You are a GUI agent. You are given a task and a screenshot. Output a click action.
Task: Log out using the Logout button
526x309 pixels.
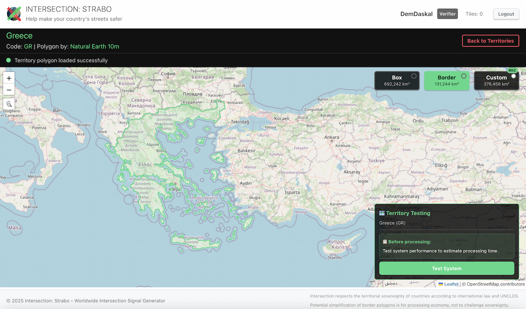(506, 14)
